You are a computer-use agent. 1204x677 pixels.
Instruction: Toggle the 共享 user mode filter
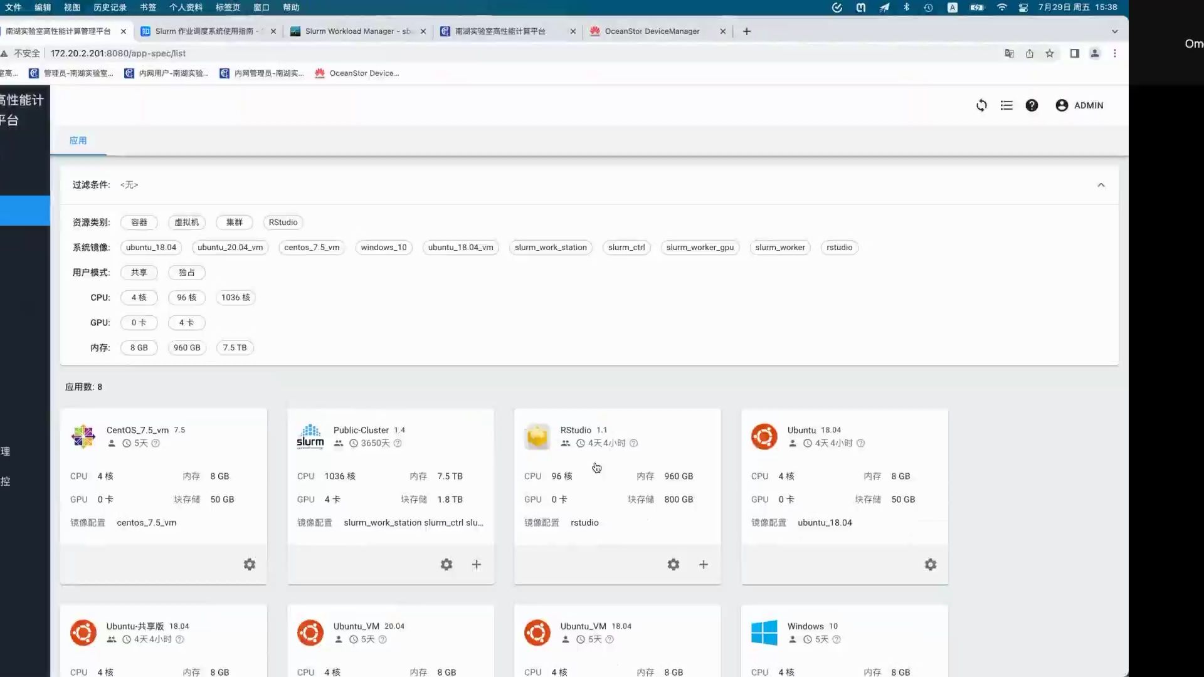(x=139, y=272)
